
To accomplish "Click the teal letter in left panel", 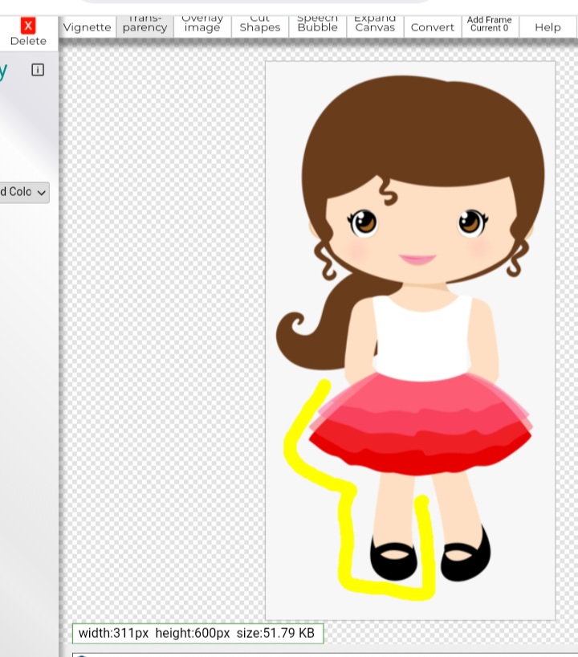I will click(x=3, y=71).
